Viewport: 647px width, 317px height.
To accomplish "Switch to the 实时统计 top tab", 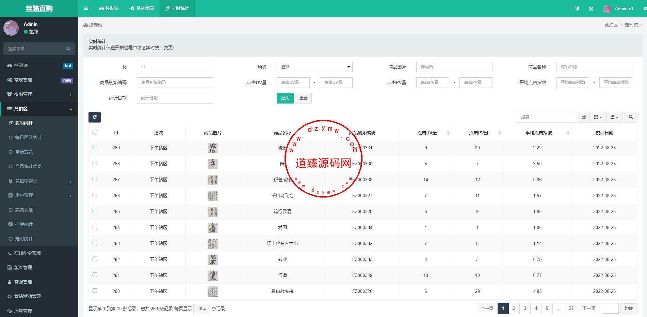I will tap(177, 8).
